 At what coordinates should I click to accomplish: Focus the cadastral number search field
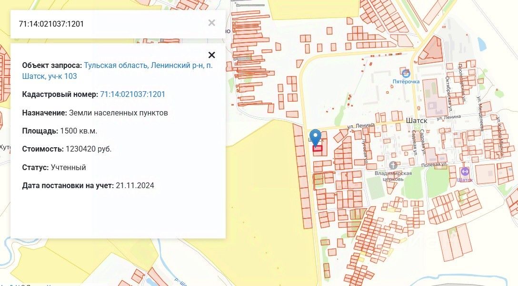click(x=109, y=24)
